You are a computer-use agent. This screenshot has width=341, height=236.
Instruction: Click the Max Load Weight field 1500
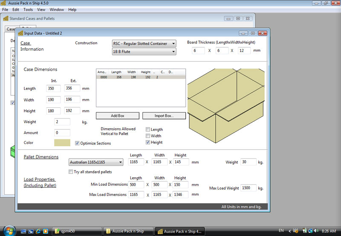click(x=249, y=188)
